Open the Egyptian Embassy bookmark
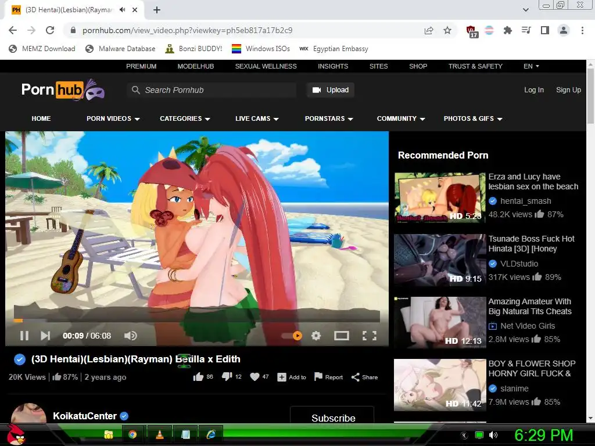 pyautogui.click(x=334, y=49)
